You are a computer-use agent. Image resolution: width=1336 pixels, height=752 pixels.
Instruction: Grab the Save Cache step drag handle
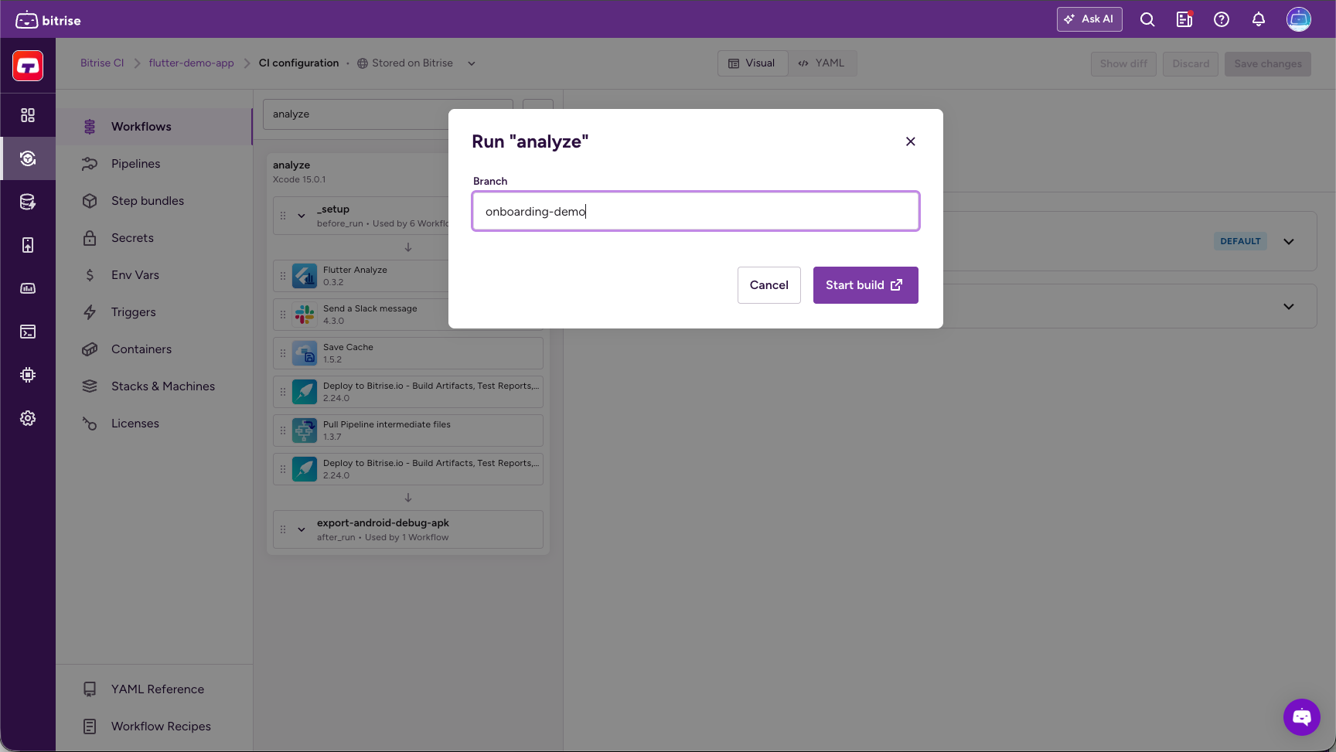283,353
